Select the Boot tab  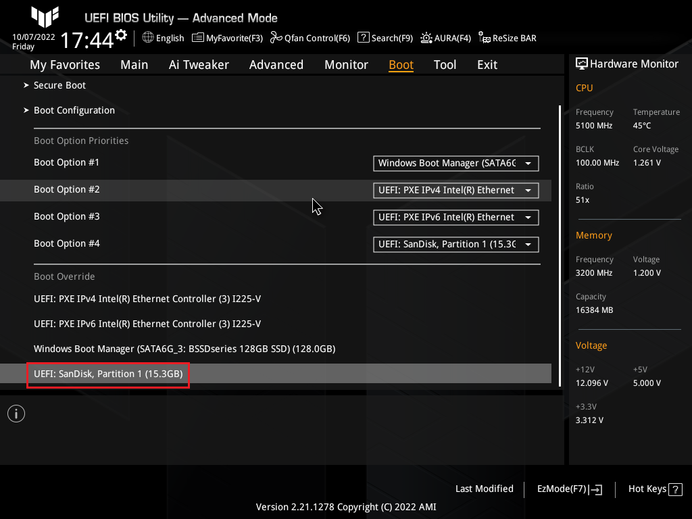tap(401, 65)
